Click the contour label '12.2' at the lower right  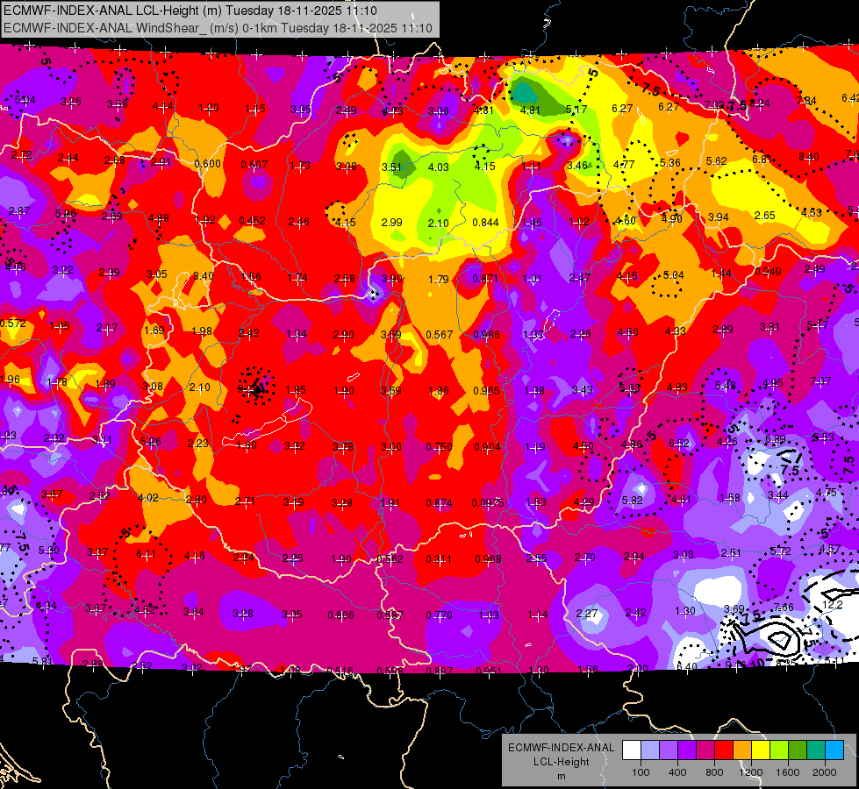tap(832, 605)
